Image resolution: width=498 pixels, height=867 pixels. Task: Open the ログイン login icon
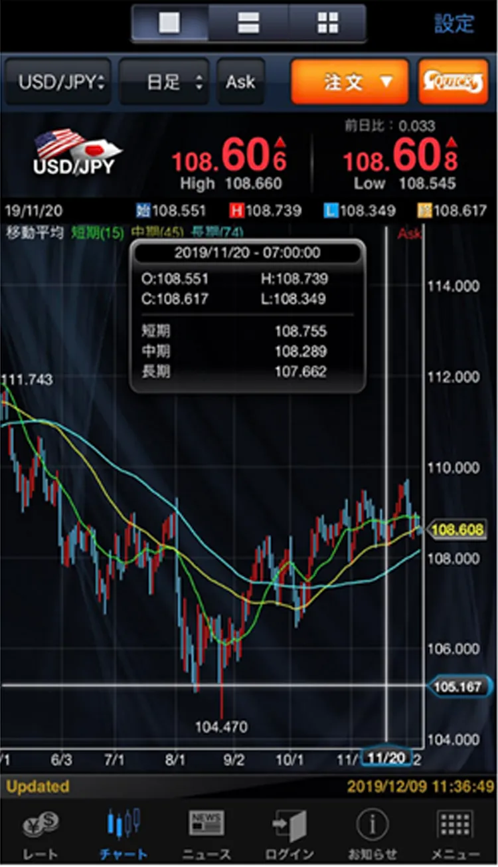point(290,830)
